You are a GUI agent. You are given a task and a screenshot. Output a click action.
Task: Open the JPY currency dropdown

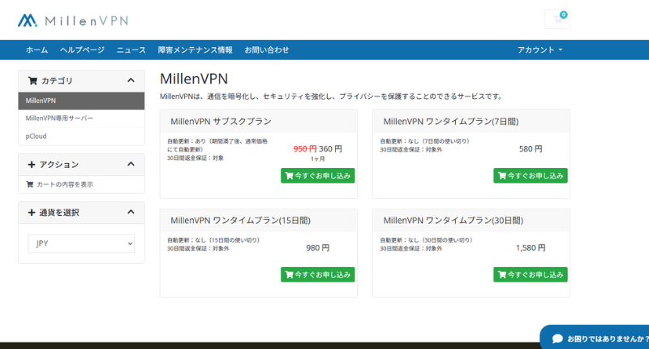click(81, 243)
